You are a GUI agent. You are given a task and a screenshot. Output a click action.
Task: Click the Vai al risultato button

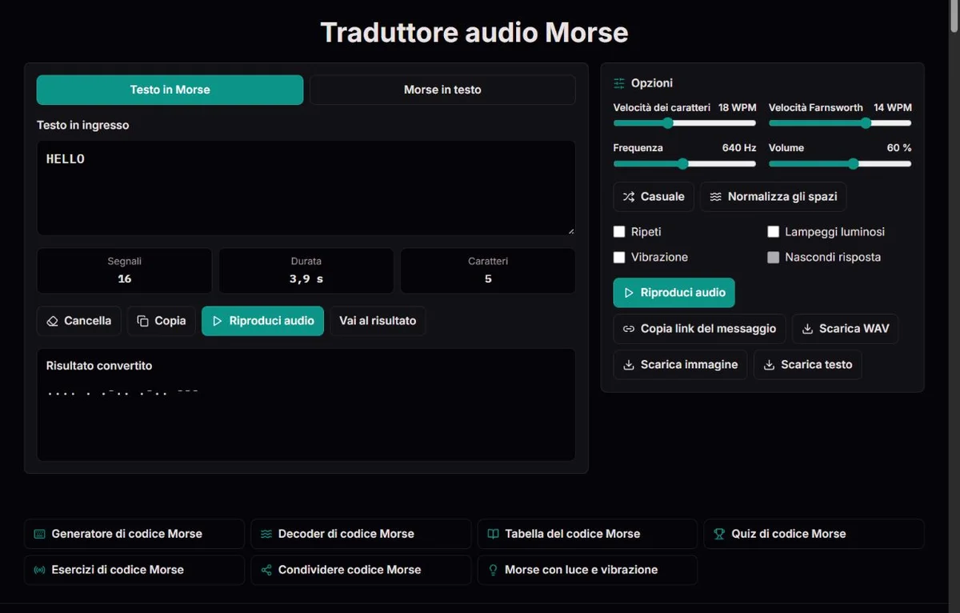tap(378, 321)
